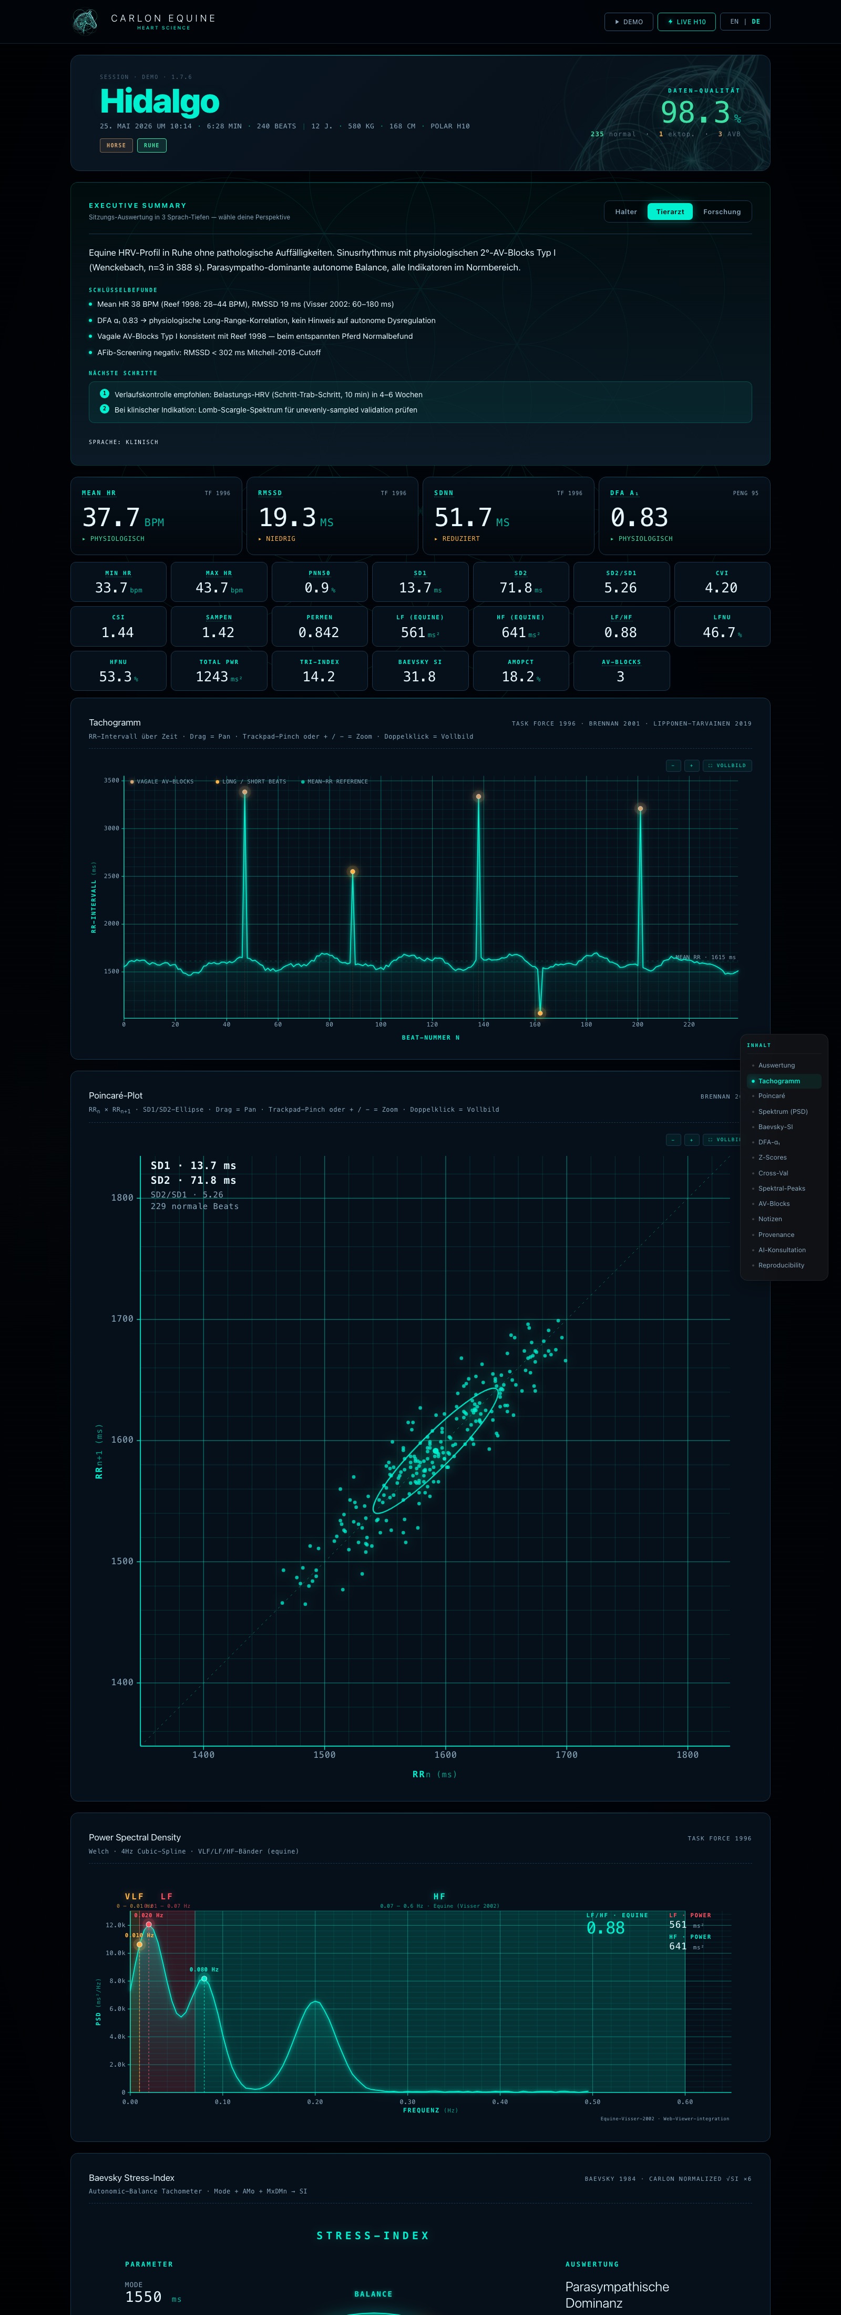Click the PNN50 0.9 tile
This screenshot has height=2315, width=841.
(320, 581)
